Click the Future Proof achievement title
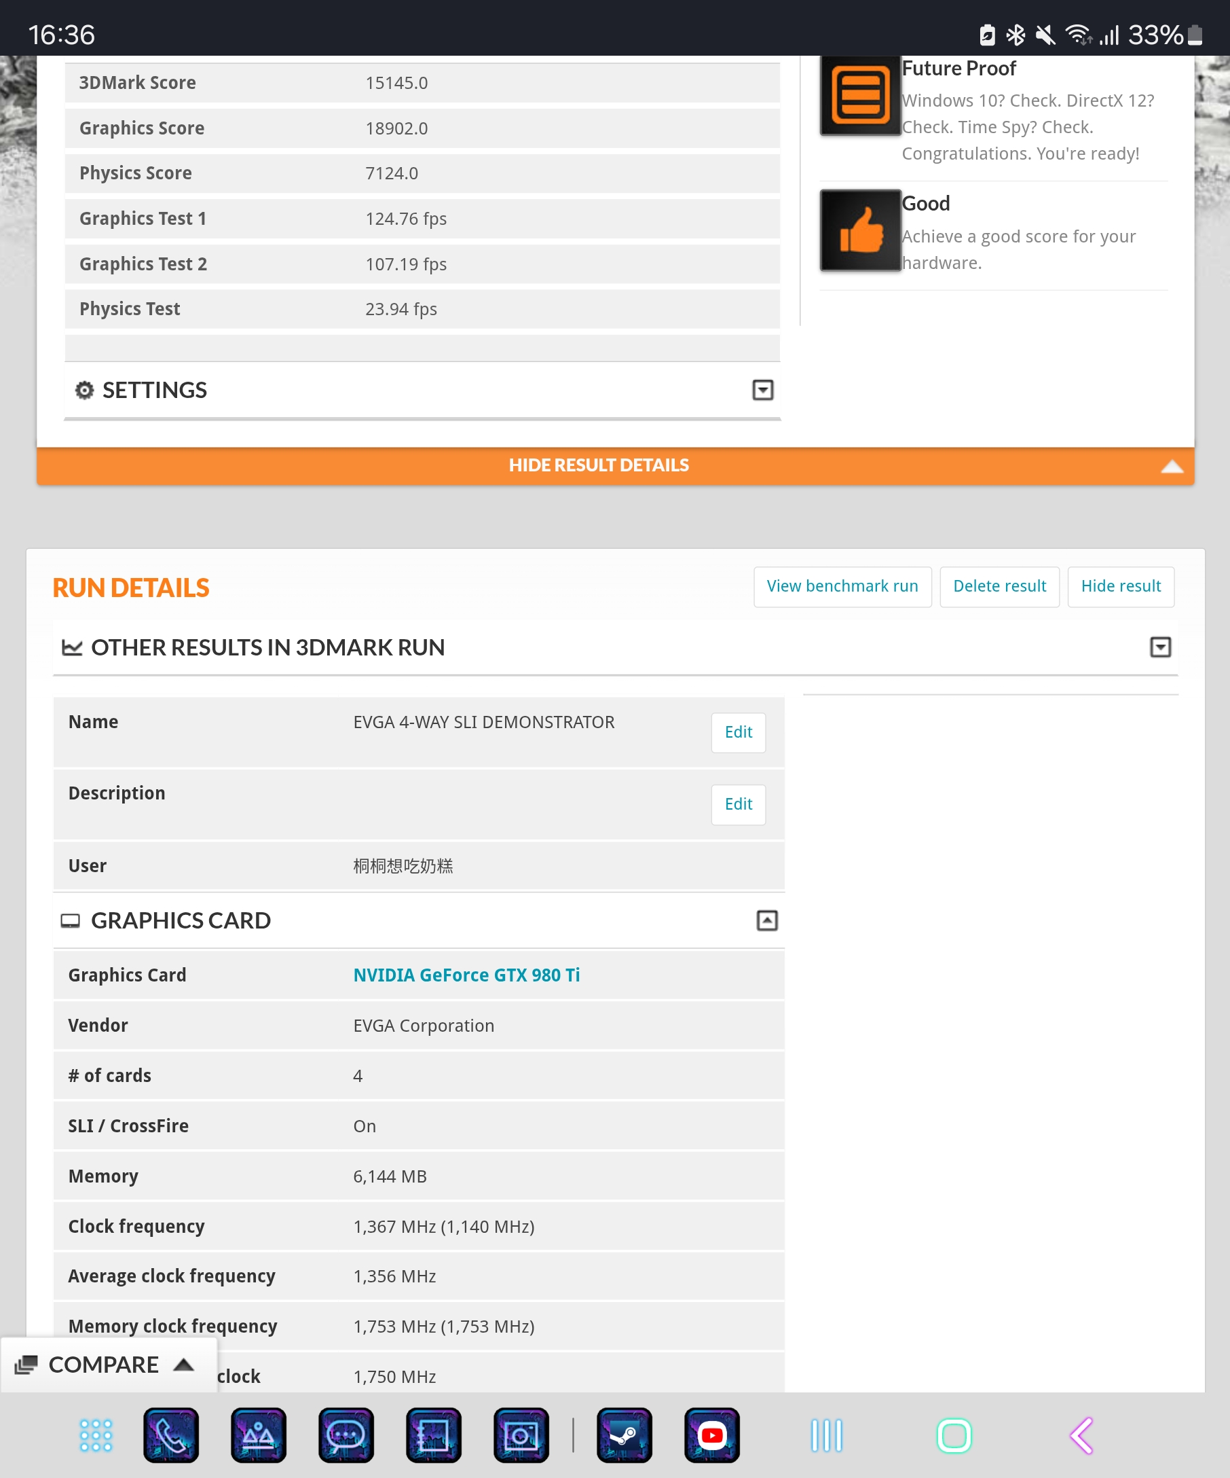1230x1478 pixels. (x=958, y=69)
